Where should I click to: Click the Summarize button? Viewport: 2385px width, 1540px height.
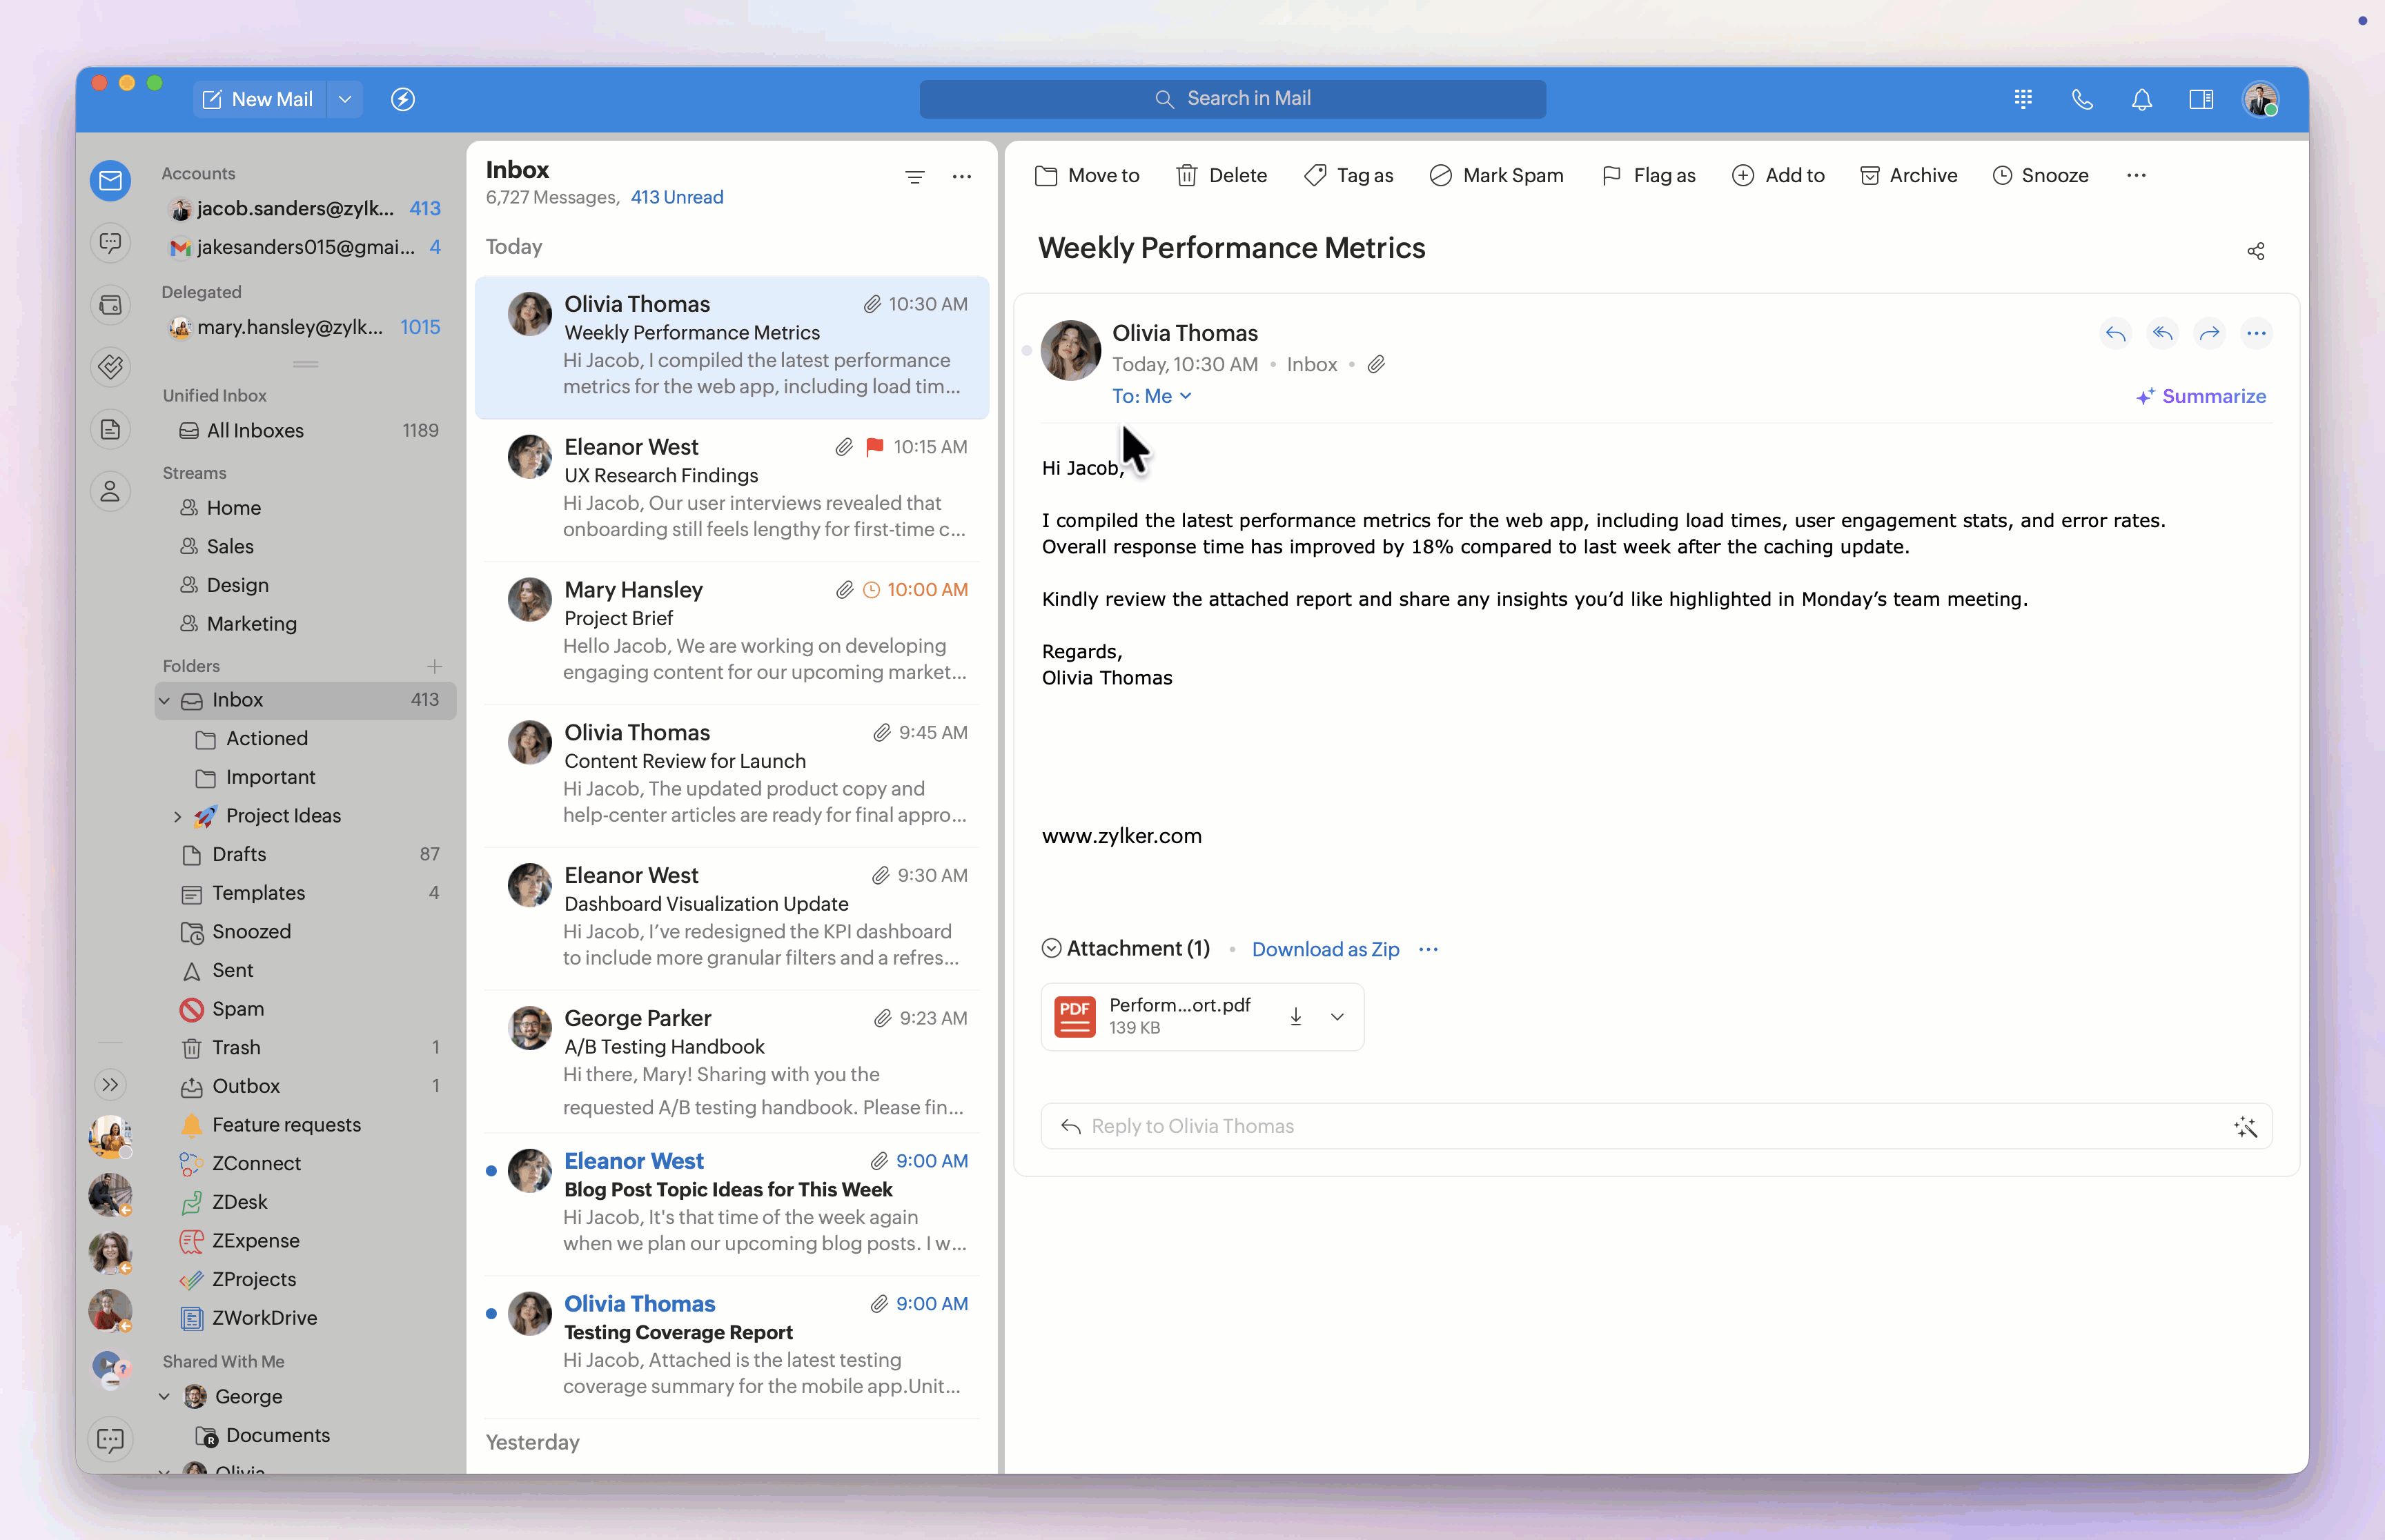[2201, 396]
